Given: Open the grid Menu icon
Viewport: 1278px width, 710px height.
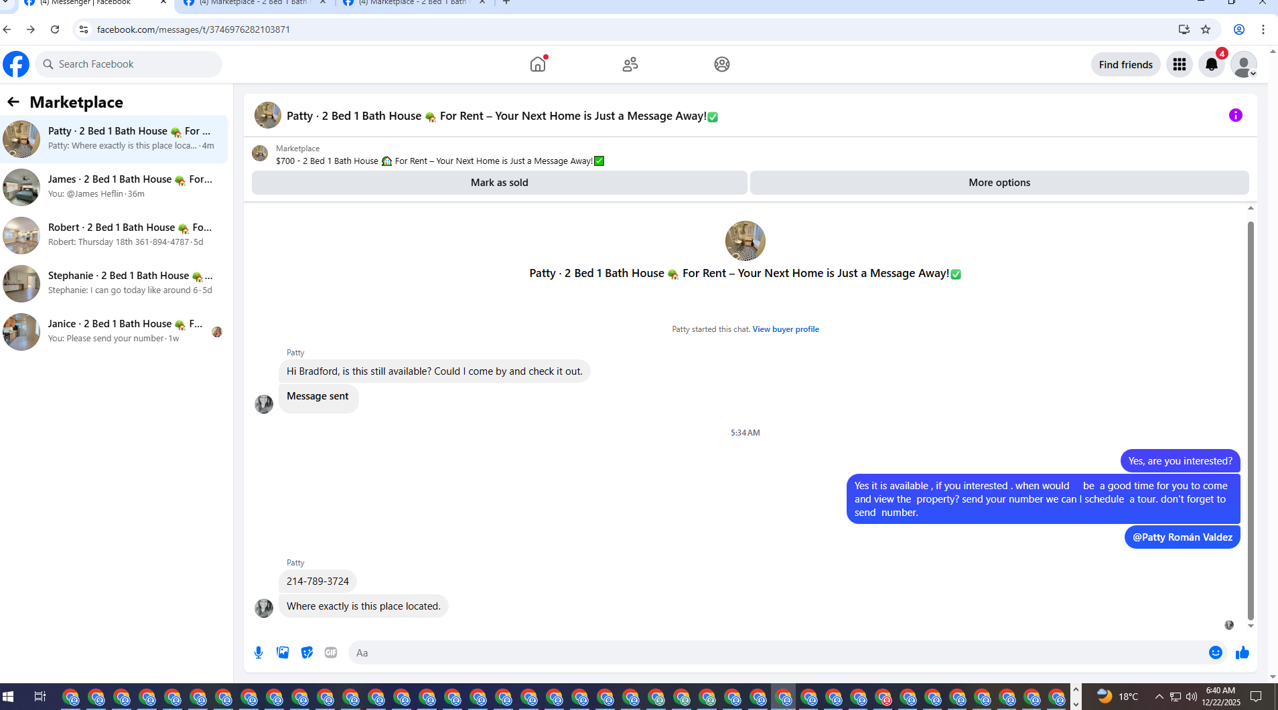Looking at the screenshot, I should pos(1180,64).
